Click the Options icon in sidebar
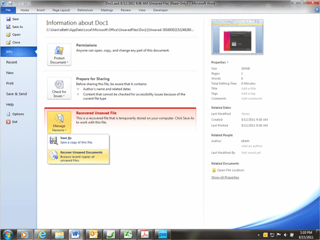This screenshot has height=240, width=320. (9, 114)
